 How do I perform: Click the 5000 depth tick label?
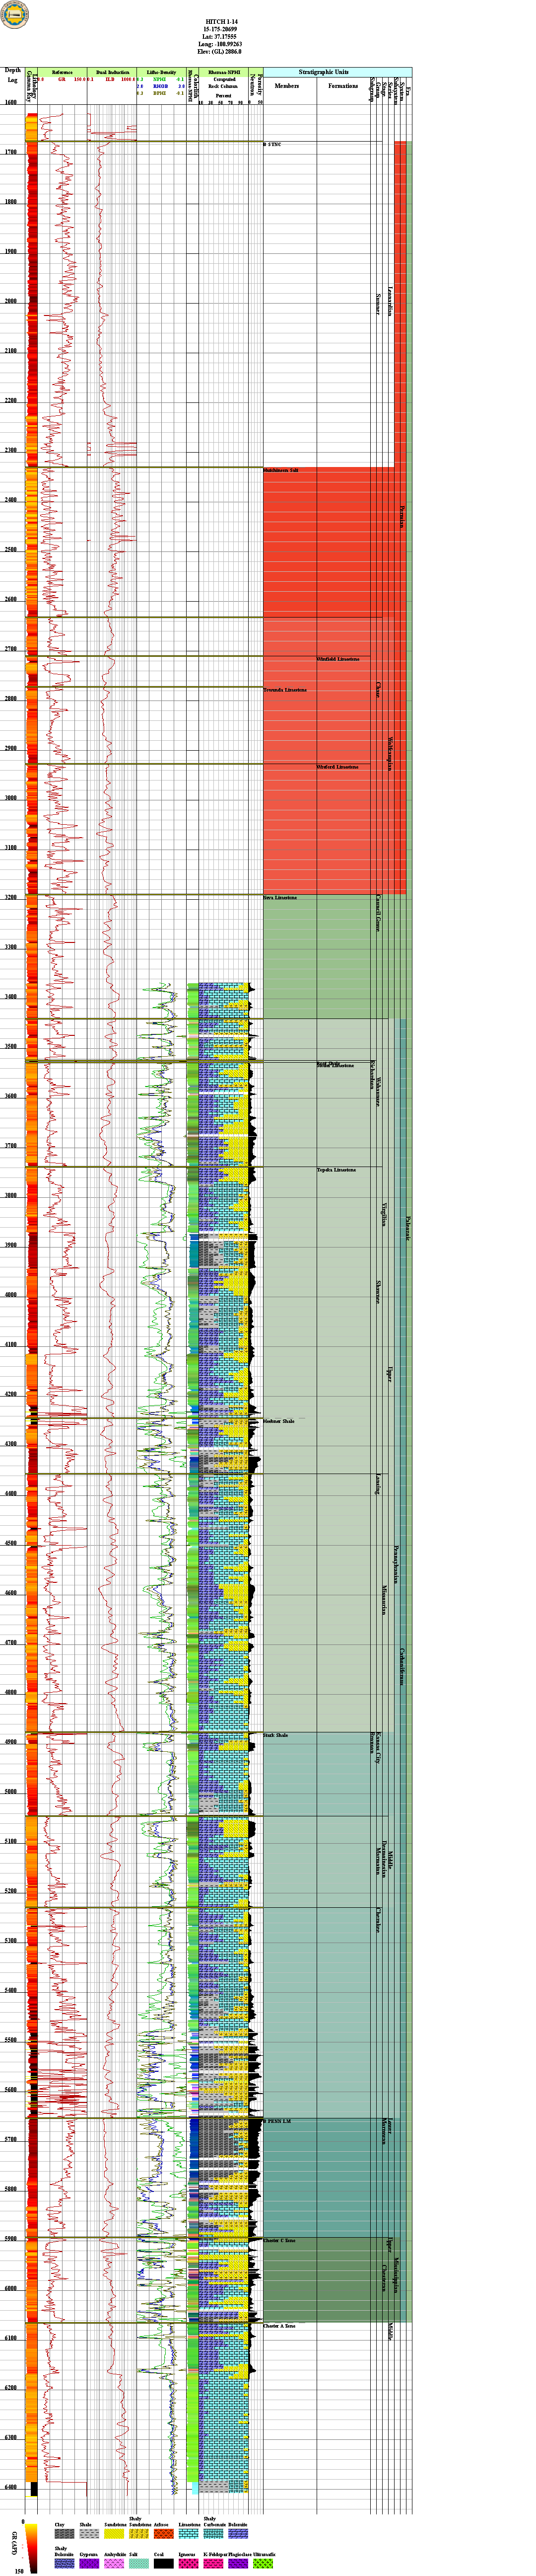[11, 1792]
